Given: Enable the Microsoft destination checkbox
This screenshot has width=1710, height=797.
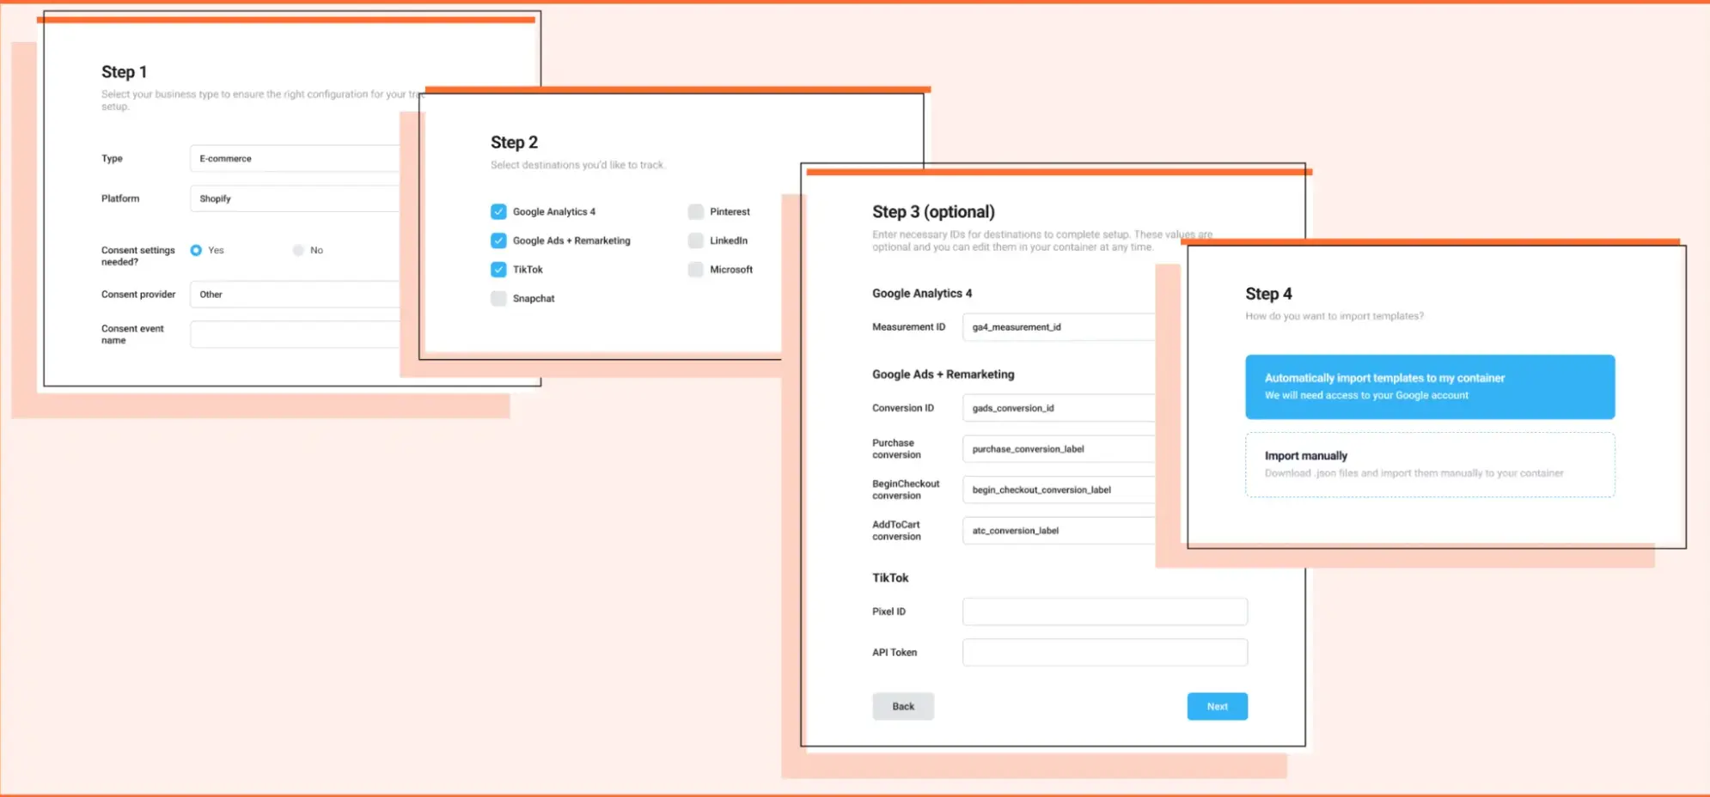Looking at the screenshot, I should 696,270.
